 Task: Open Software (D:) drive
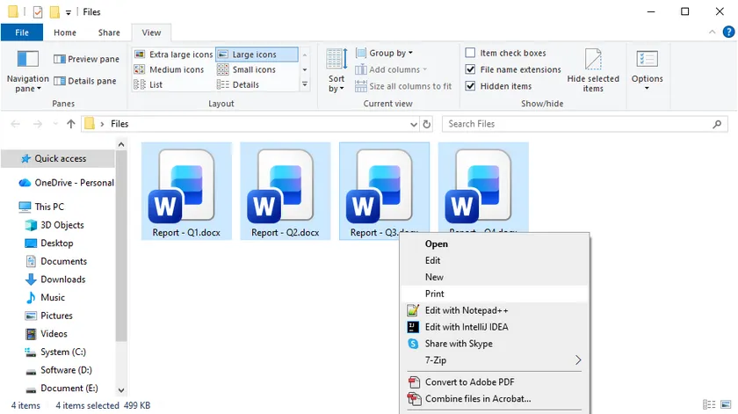pyautogui.click(x=58, y=370)
